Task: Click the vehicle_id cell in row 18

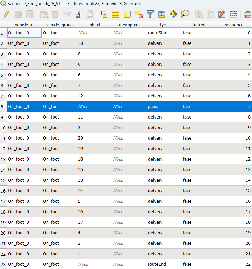Action: pyautogui.click(x=24, y=212)
